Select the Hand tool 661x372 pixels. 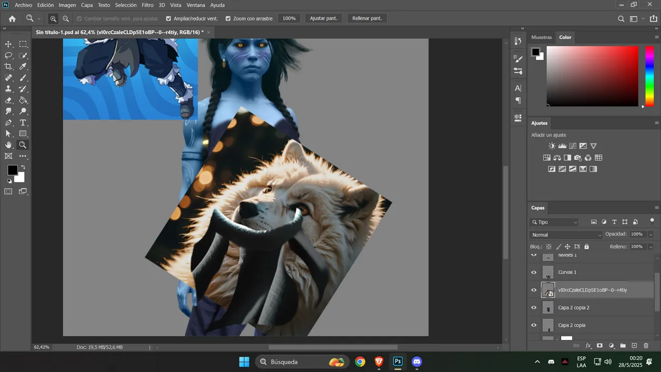[8, 145]
